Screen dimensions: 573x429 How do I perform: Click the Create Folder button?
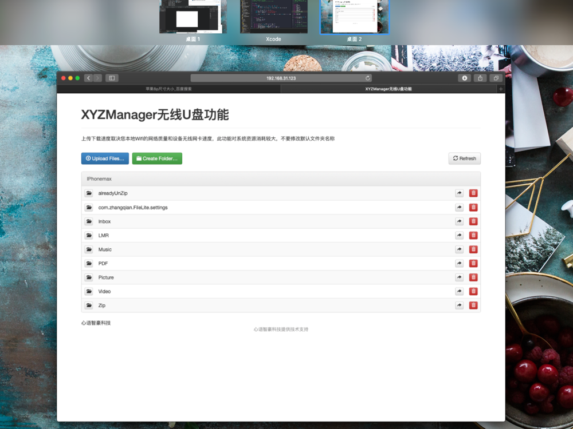[x=157, y=158]
